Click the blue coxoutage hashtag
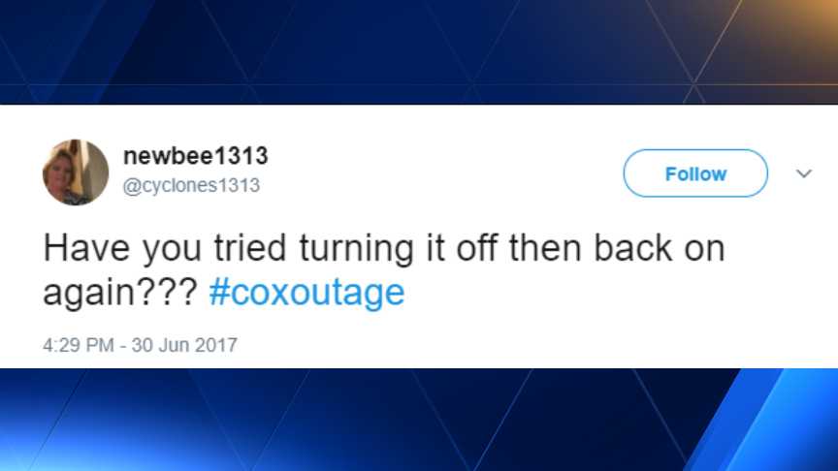 click(x=306, y=293)
